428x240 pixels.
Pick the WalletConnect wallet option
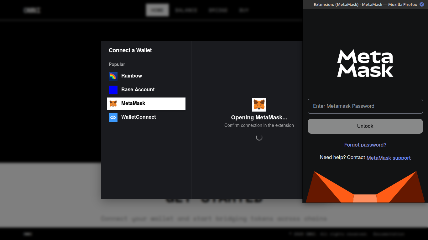click(x=146, y=117)
